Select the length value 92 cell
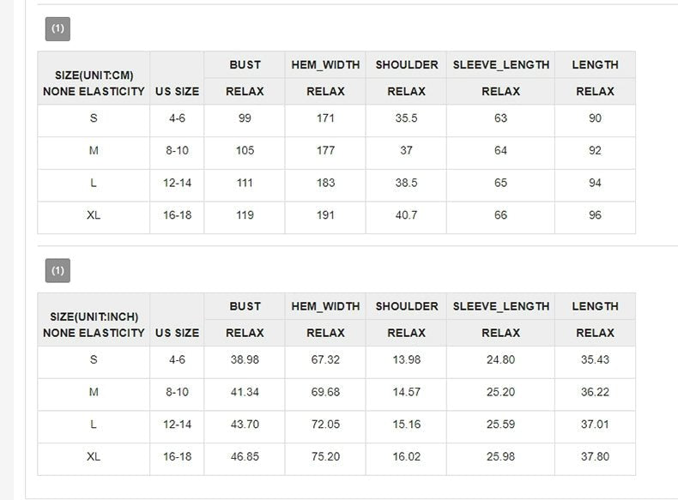The height and width of the screenshot is (500, 678). tap(595, 151)
